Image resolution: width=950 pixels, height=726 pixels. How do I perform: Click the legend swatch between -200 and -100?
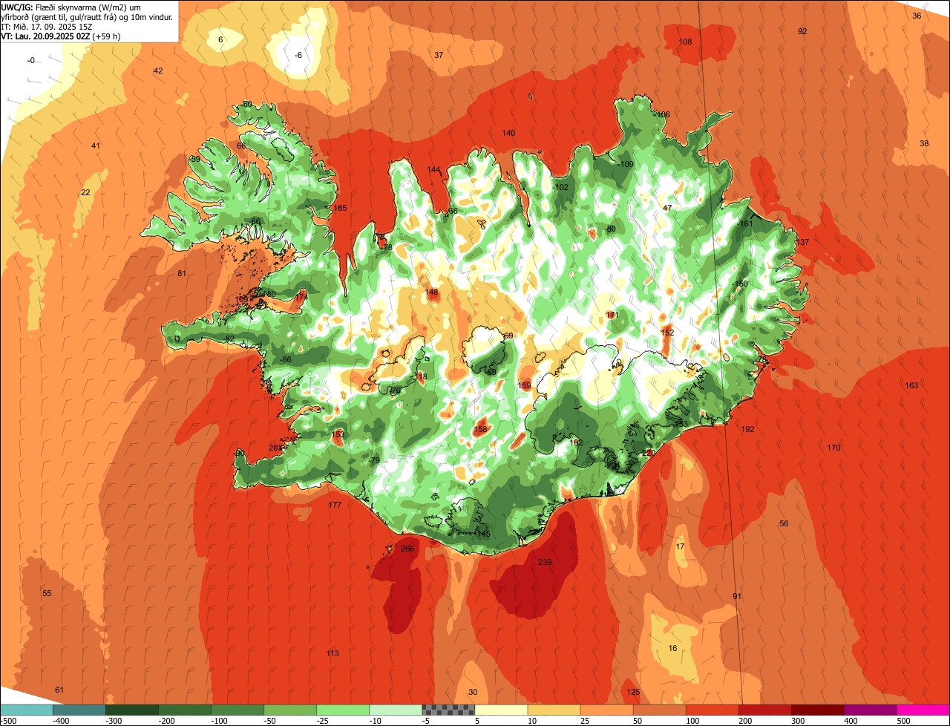click(185, 710)
